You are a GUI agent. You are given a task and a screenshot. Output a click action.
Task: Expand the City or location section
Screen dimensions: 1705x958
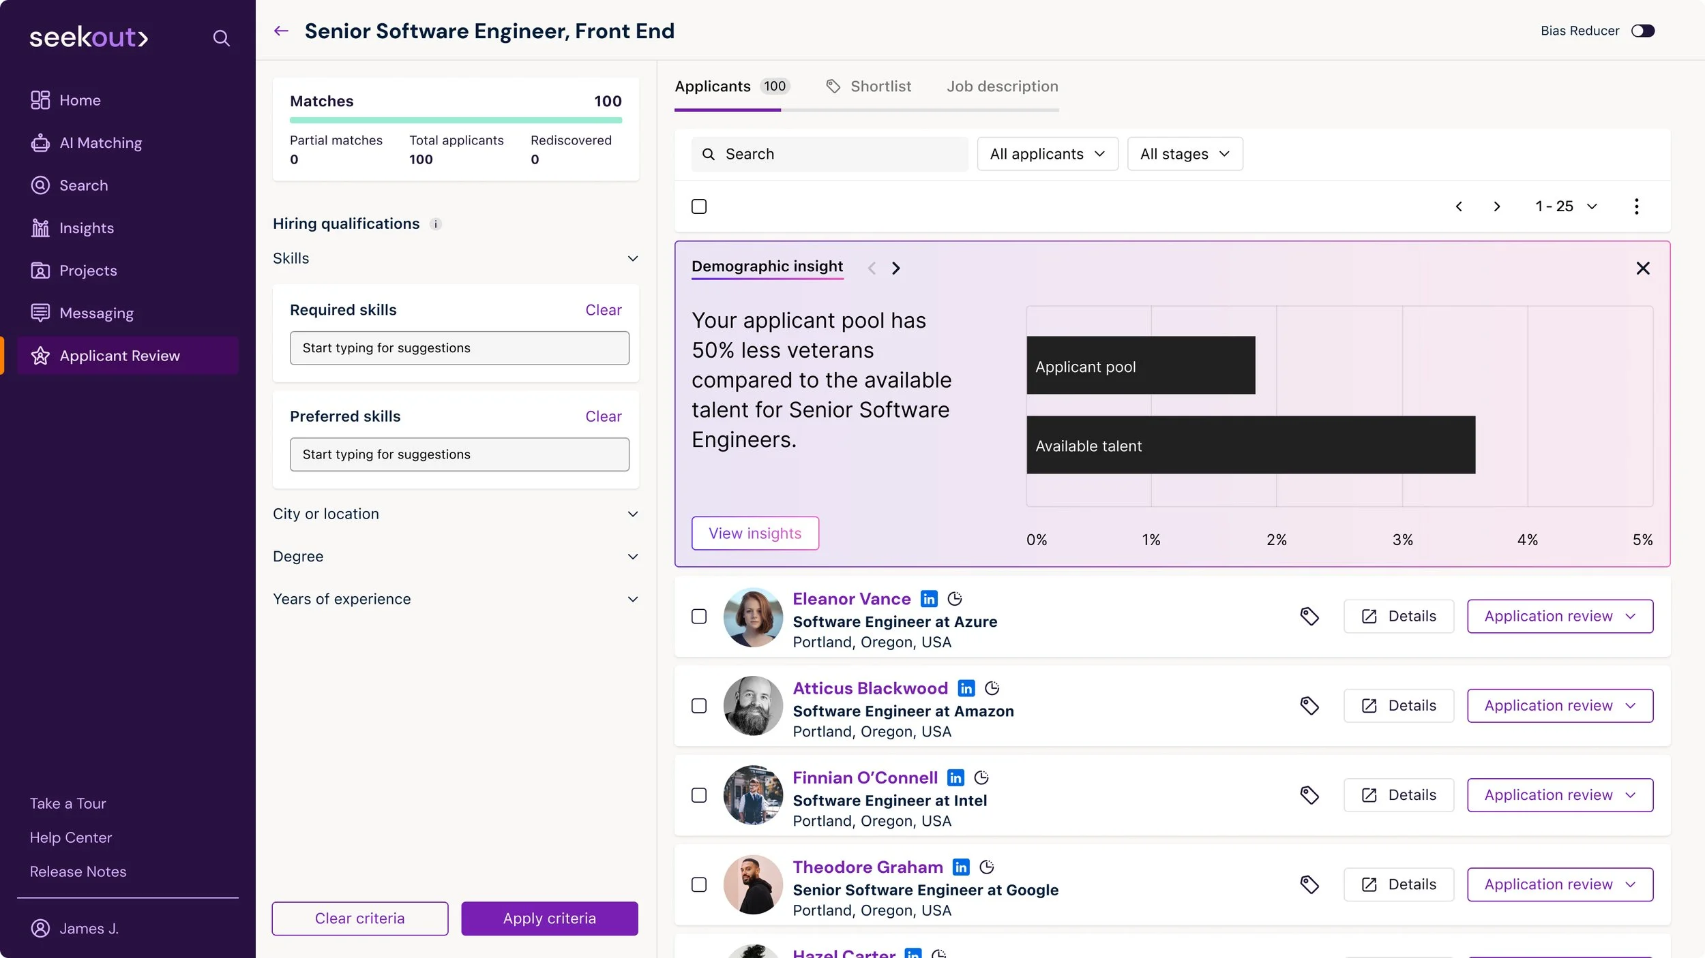456,514
